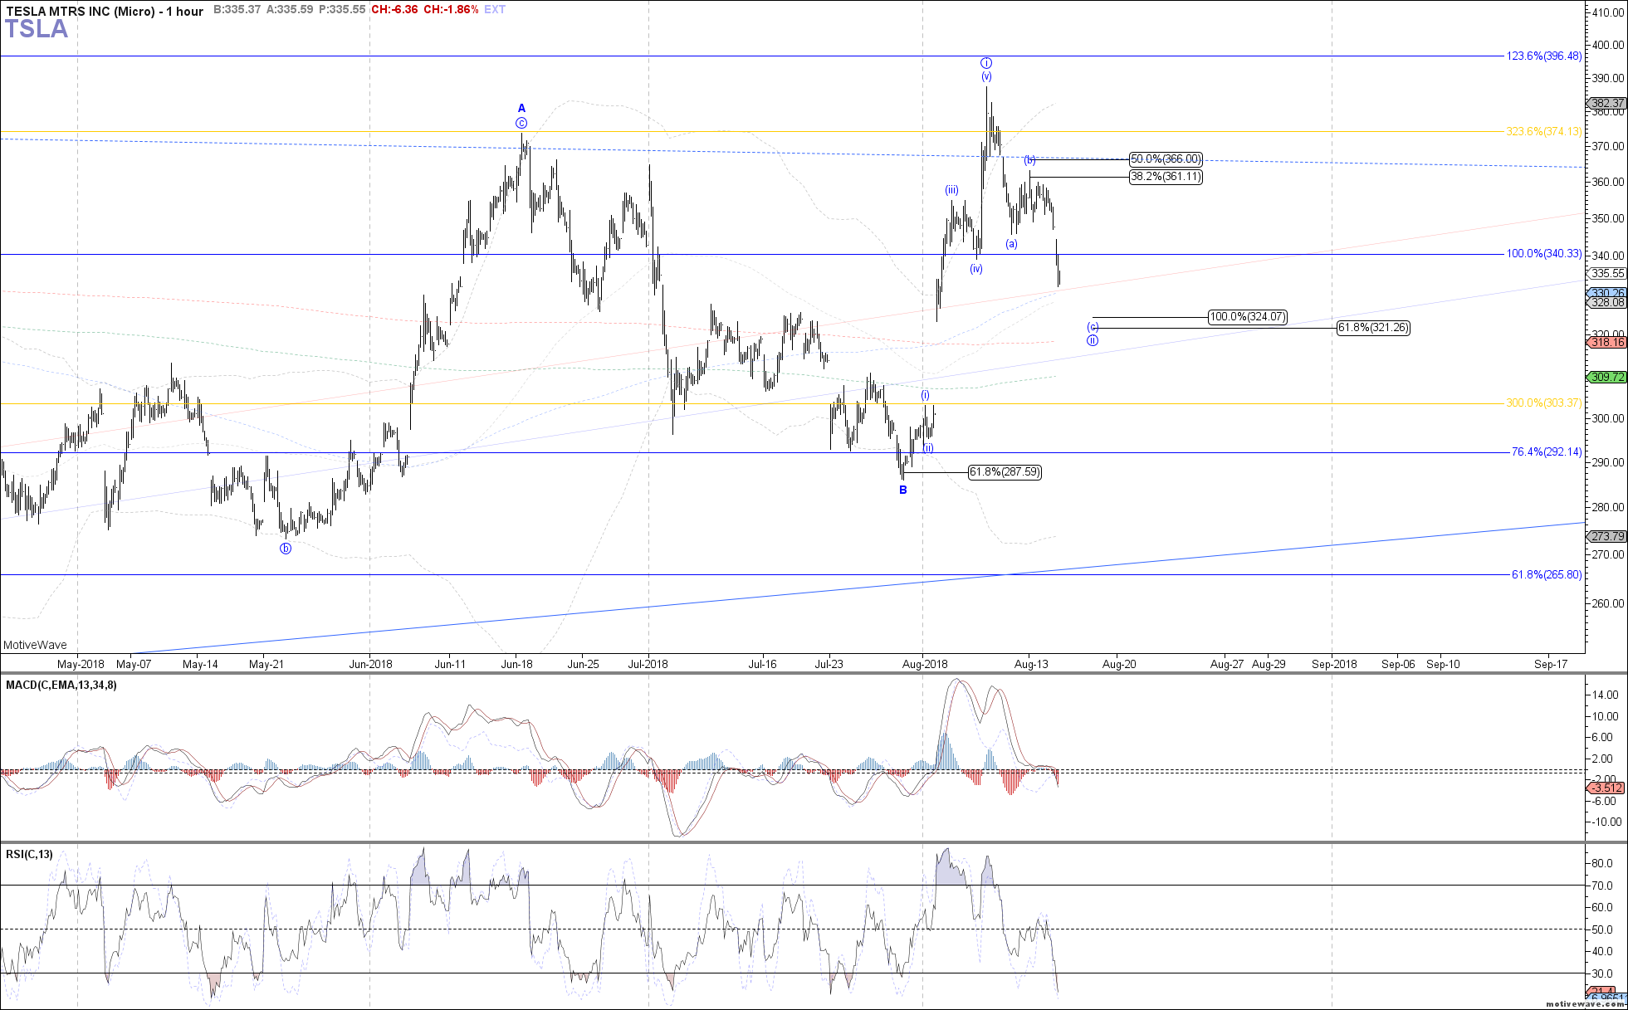Click the Aug-13 date label
This screenshot has width=1628, height=1010.
tap(1031, 664)
